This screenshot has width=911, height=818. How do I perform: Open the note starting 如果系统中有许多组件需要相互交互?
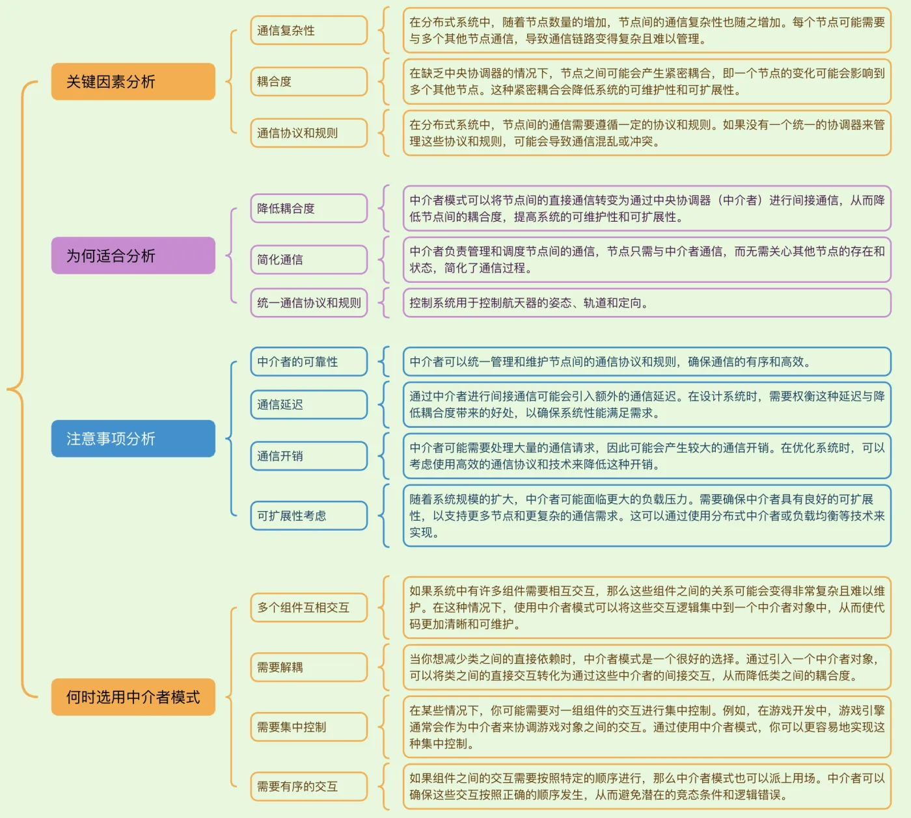point(647,607)
